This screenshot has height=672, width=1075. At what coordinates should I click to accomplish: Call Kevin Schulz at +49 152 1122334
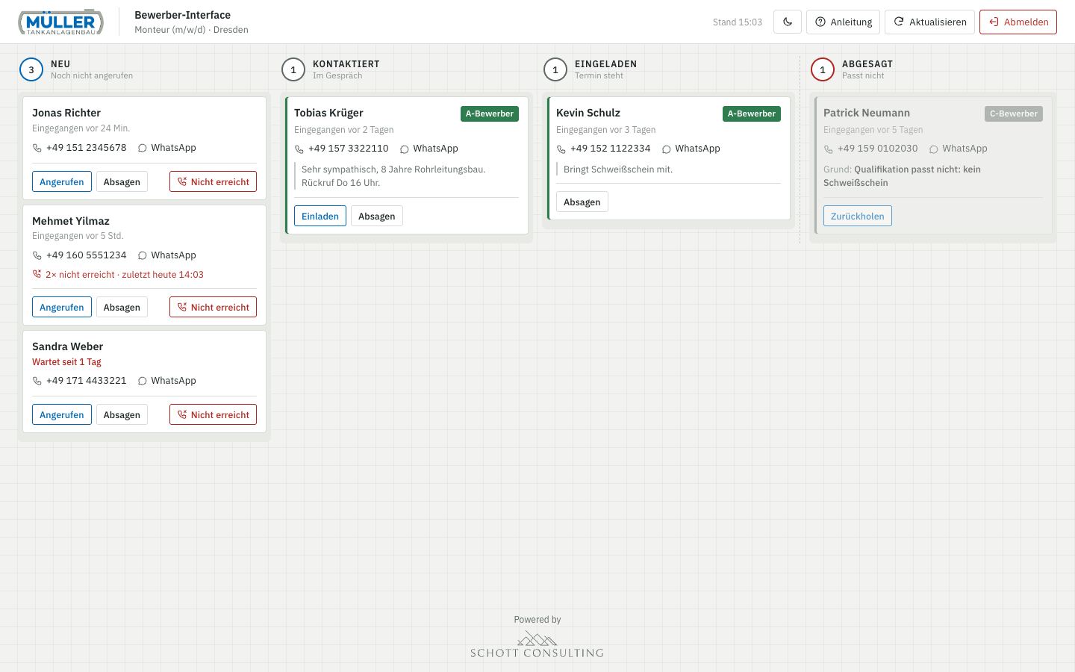[603, 149]
